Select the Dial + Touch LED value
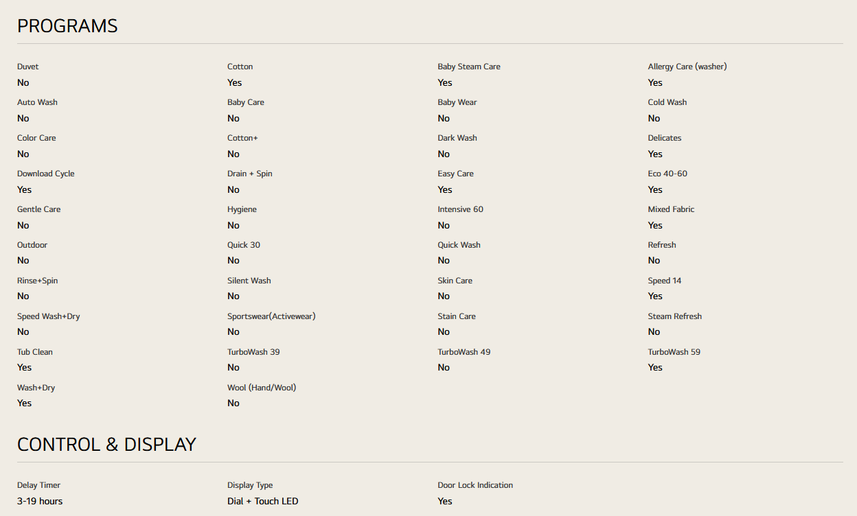Screen dimensions: 857x516 tap(263, 502)
